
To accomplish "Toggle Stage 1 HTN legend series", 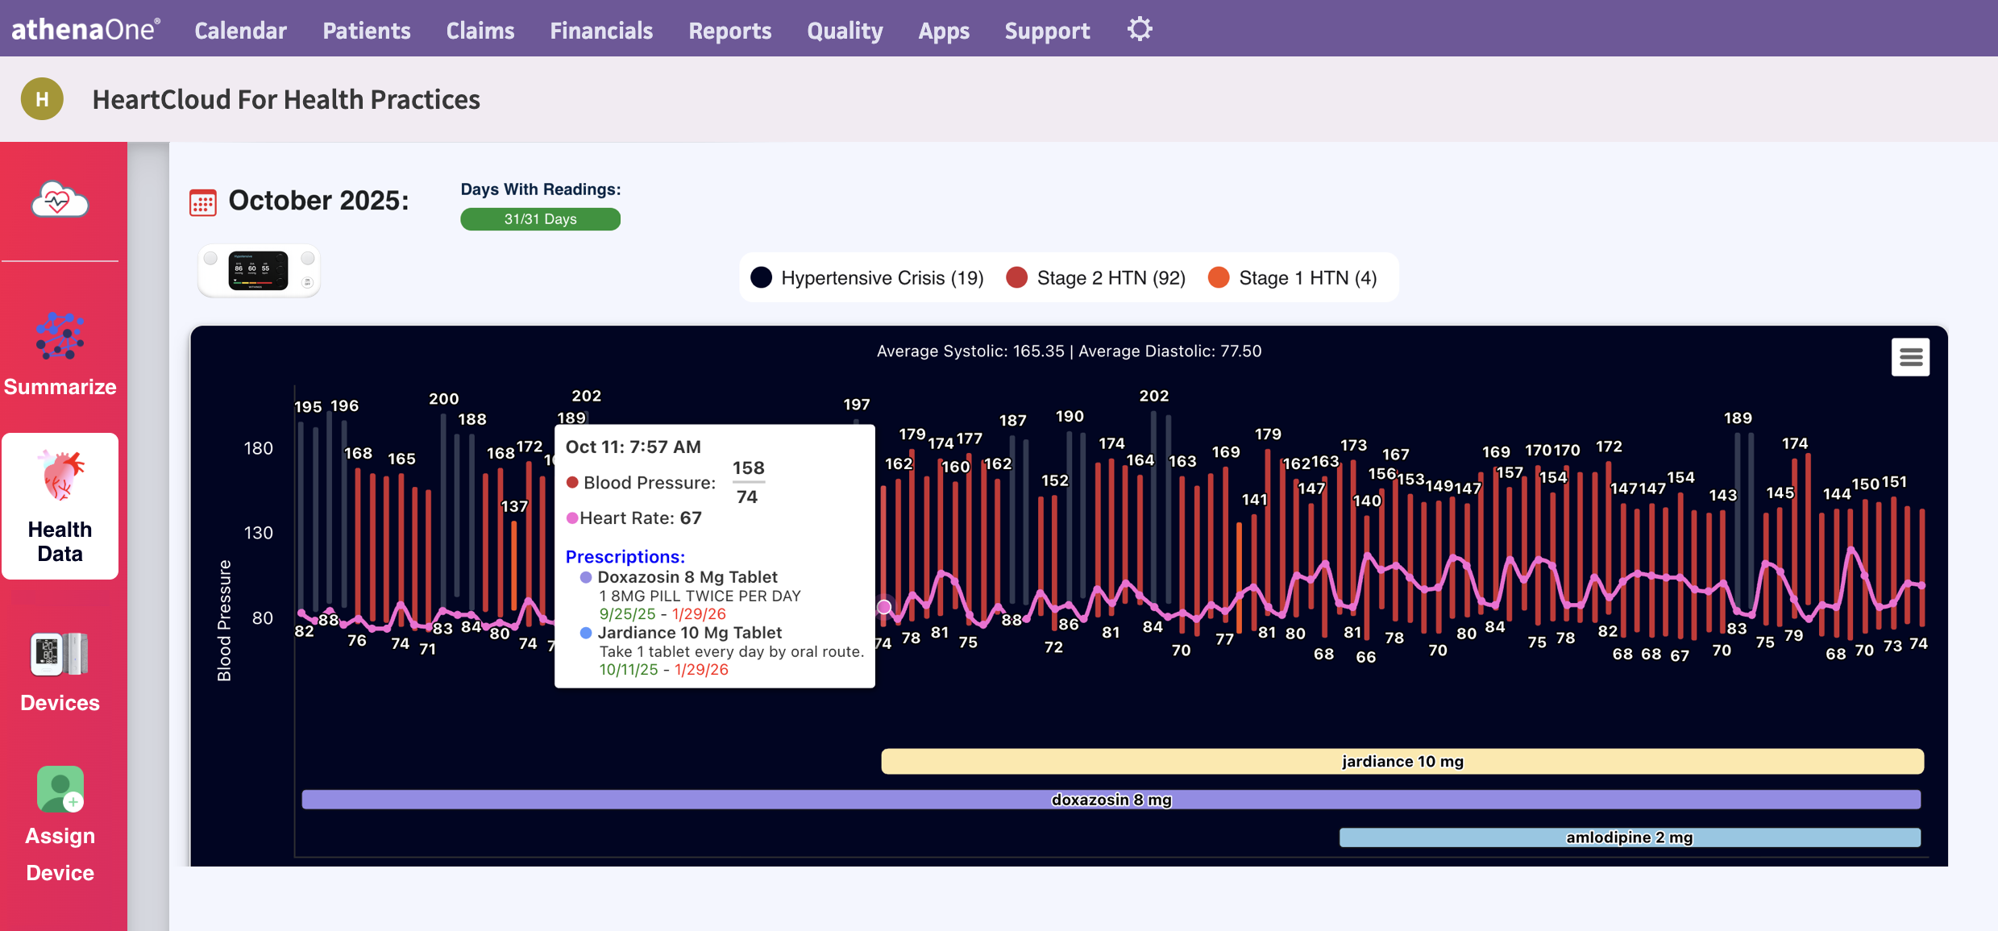I will pyautogui.click(x=1293, y=278).
